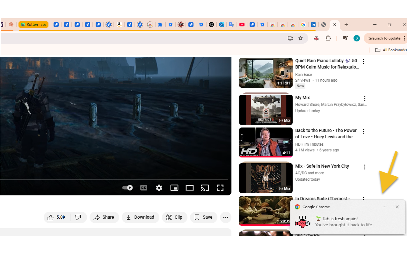The height and width of the screenshot is (255, 408).
Task: Switch to the YouTube tab
Action: [242, 25]
